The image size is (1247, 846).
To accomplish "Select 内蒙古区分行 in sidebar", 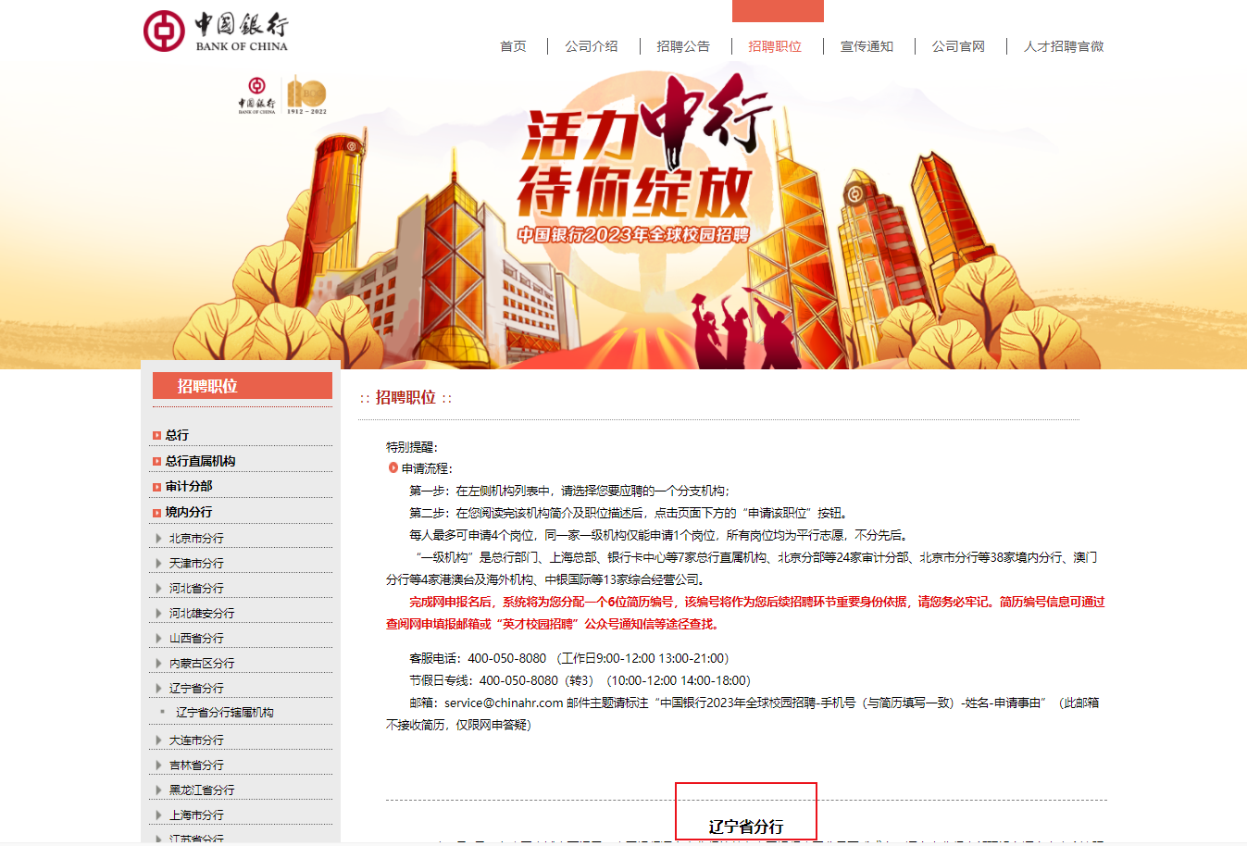I will point(202,663).
